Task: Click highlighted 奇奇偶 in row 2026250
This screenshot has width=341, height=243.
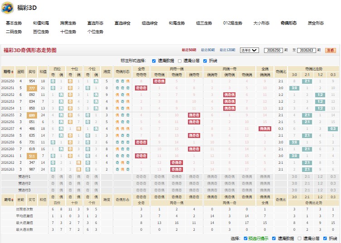Action: click(x=159, y=81)
